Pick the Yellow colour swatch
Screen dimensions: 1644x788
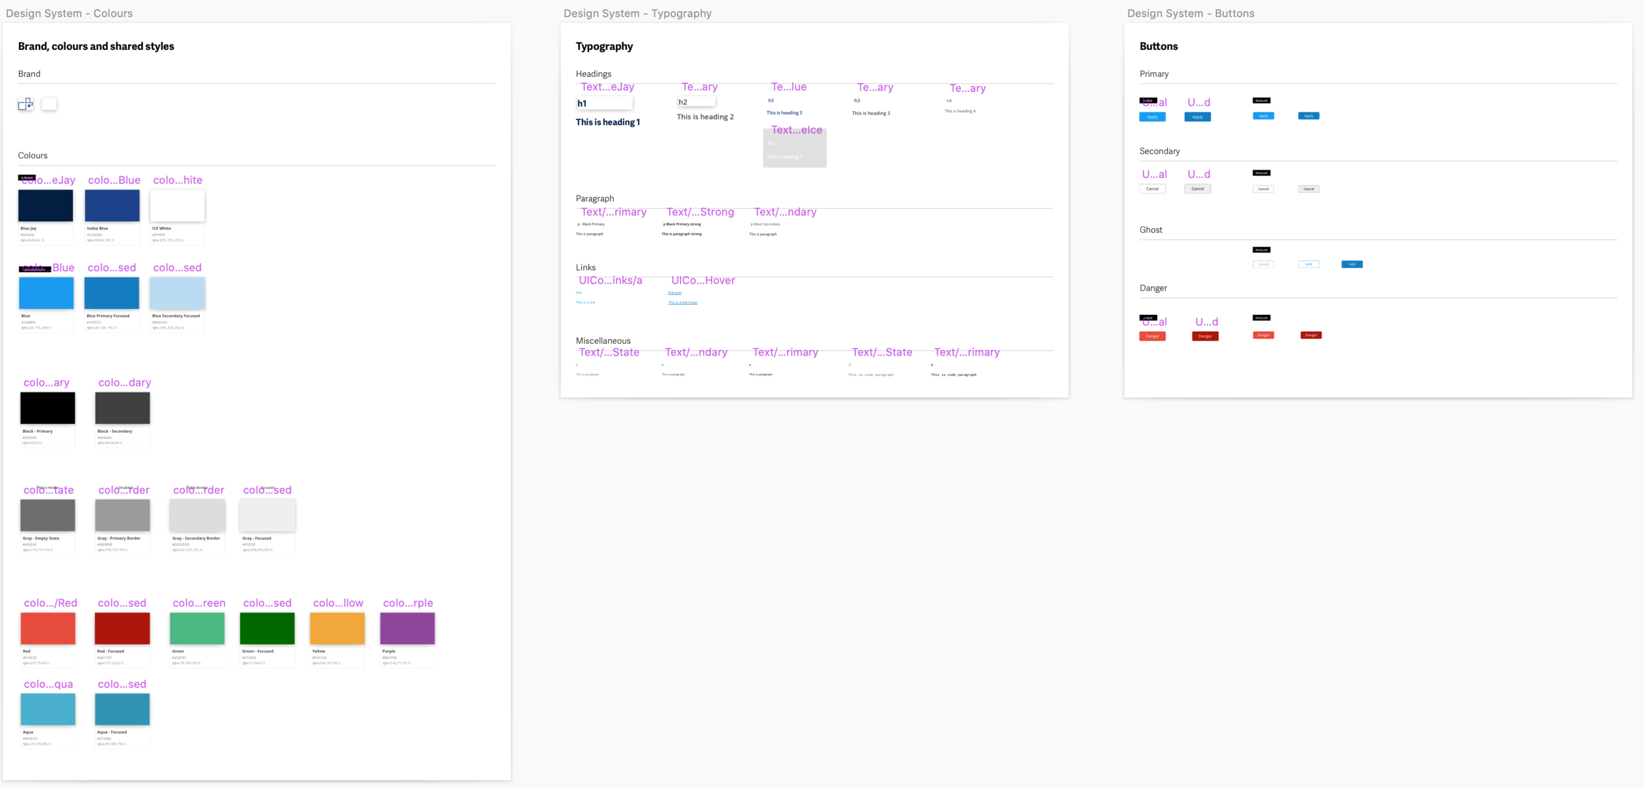coord(337,628)
